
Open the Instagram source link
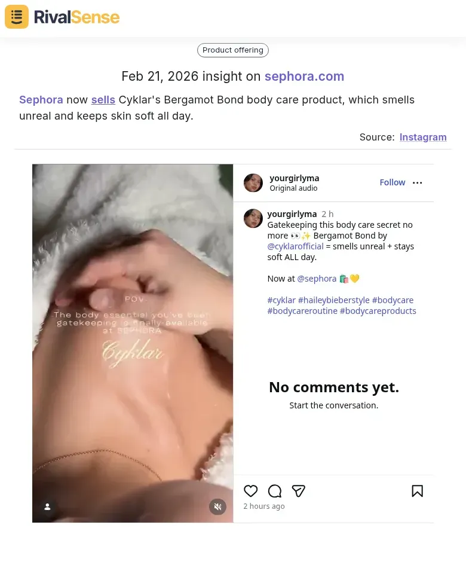point(423,137)
